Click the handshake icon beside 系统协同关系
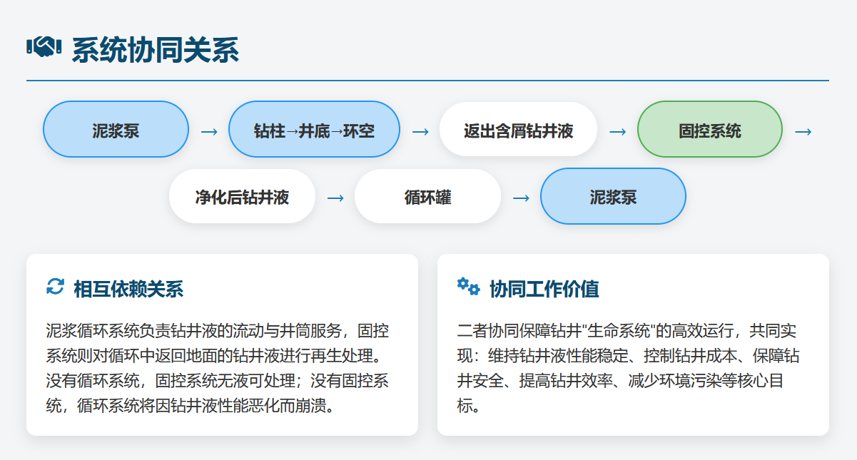The width and height of the screenshot is (857, 460). (44, 48)
